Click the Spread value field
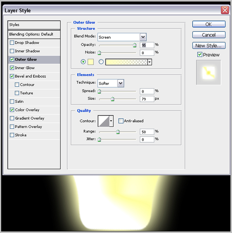This screenshot has width=232, height=233. click(x=147, y=91)
